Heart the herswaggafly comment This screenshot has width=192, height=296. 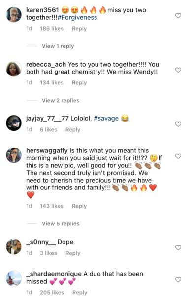(x=178, y=156)
